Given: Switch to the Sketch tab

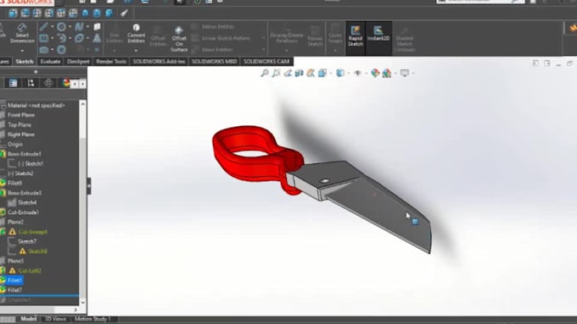Looking at the screenshot, I should tap(25, 61).
